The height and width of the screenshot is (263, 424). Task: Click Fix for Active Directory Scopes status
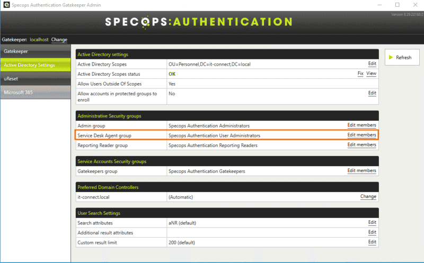coord(360,74)
